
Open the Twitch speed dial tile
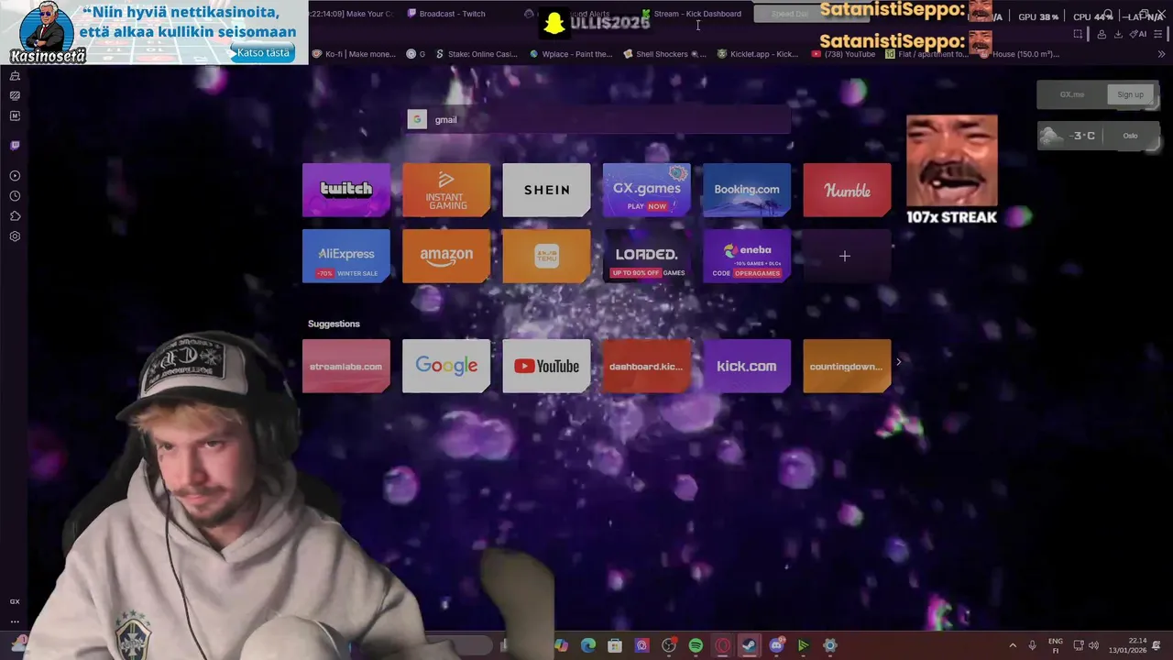coord(346,190)
